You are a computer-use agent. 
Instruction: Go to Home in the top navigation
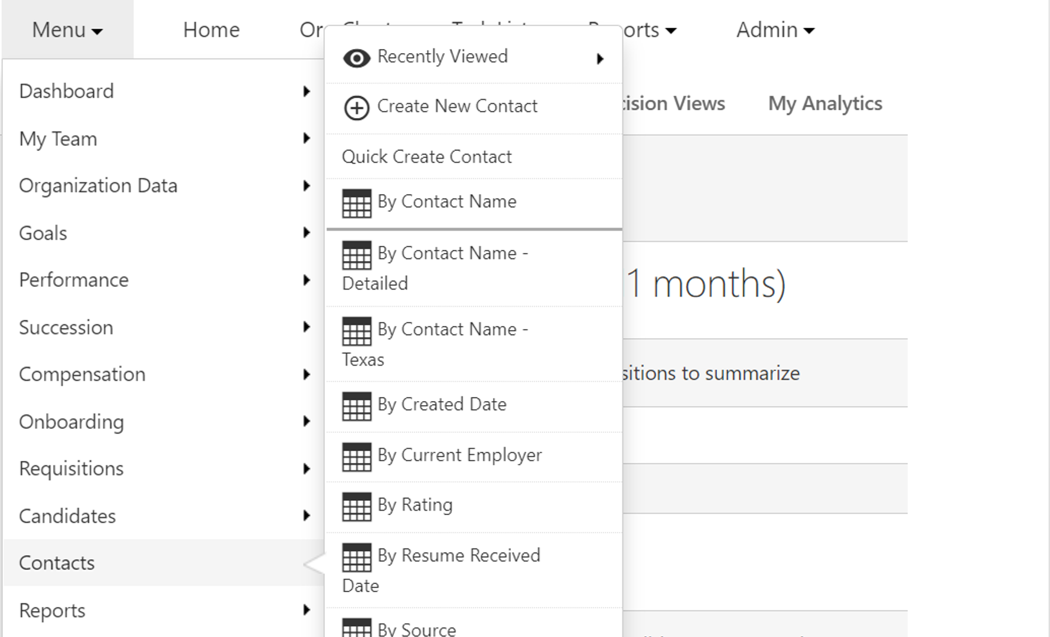211,29
